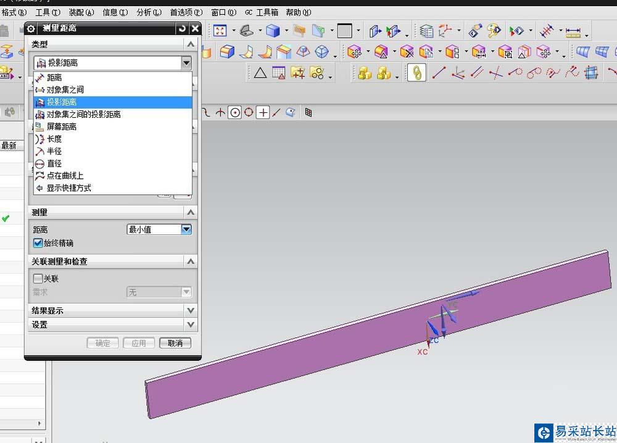The height and width of the screenshot is (443, 617).
Task: Click the measure distance ruler icon in top toolbar
Action: point(573,31)
